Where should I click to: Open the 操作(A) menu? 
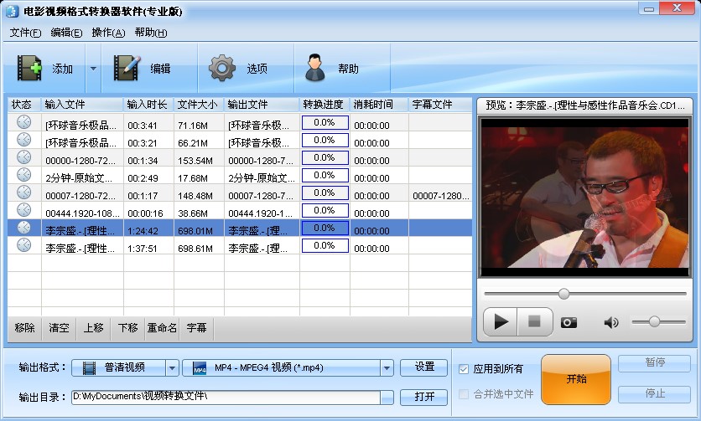coord(108,33)
